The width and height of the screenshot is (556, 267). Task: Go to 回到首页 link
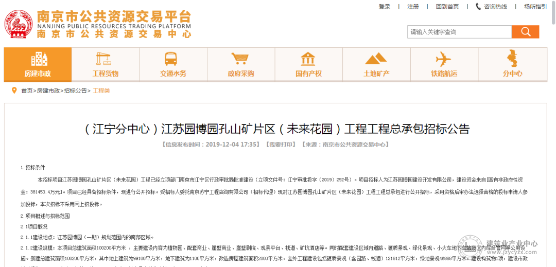(x=447, y=7)
